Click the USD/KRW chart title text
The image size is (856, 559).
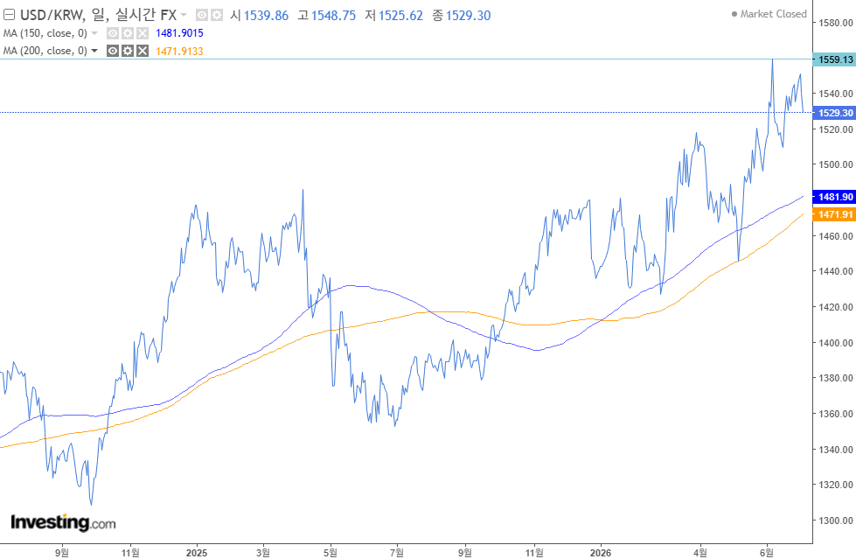(x=98, y=15)
